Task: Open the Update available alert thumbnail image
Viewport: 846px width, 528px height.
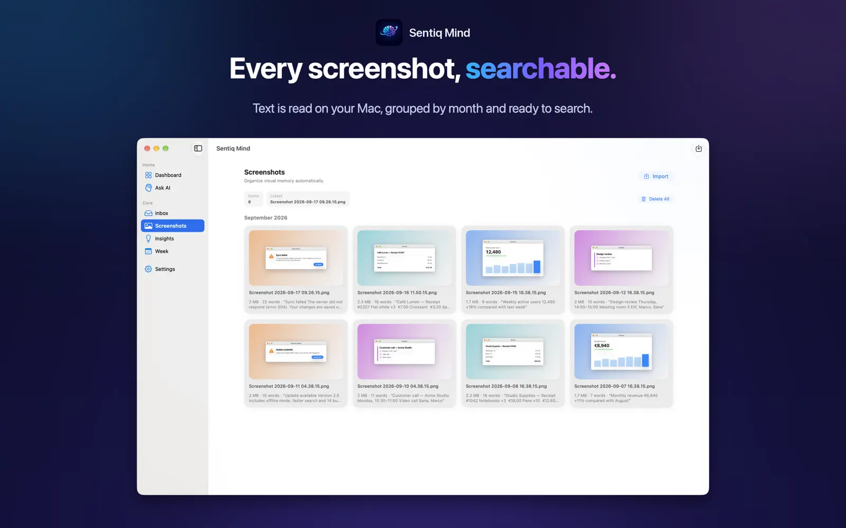Action: [296, 352]
